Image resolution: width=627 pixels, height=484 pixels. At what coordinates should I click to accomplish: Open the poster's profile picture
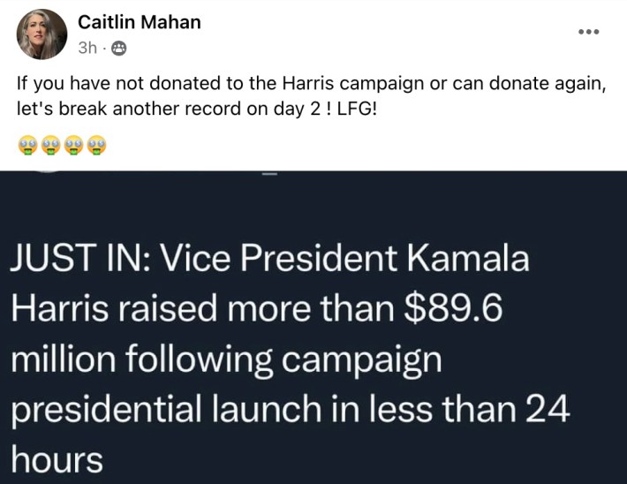pyautogui.click(x=42, y=34)
